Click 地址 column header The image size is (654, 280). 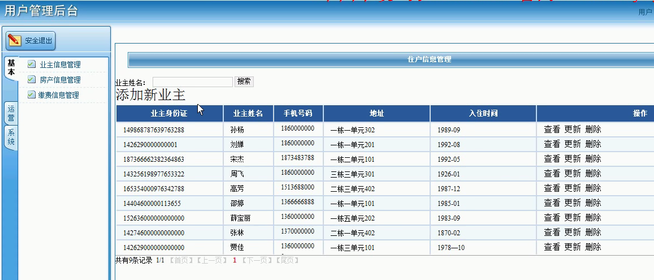(376, 114)
